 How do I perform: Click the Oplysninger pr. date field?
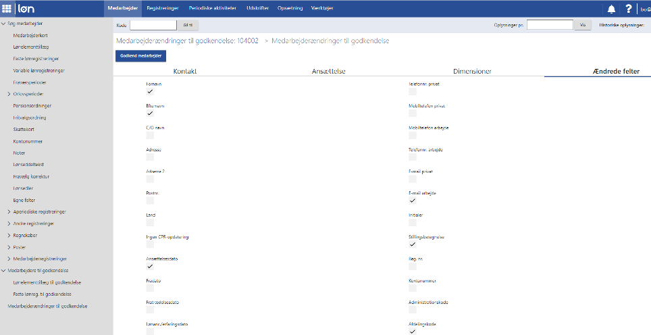550,25
